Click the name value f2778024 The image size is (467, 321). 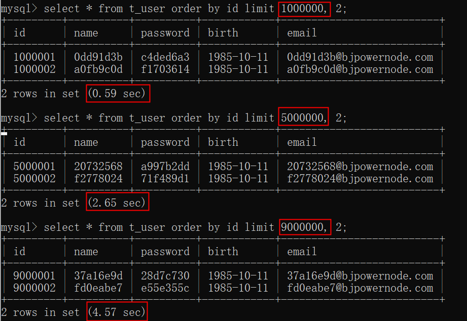point(98,179)
